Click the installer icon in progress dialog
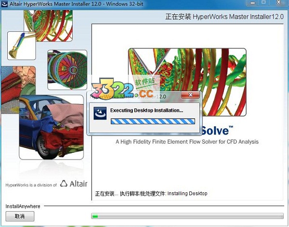The image size is (289, 227). pyautogui.click(x=100, y=113)
